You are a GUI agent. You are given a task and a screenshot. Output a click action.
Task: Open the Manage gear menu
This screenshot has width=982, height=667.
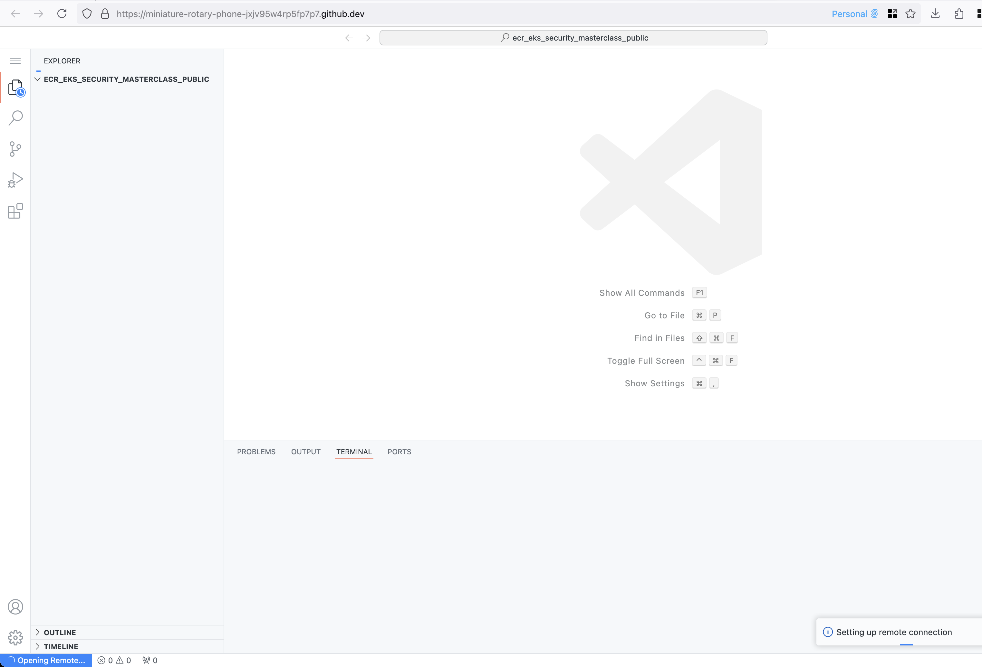point(16,637)
